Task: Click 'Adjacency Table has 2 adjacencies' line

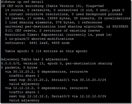Action: [34, 59]
